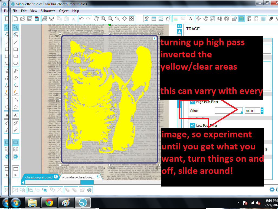The width and height of the screenshot is (278, 209).
Task: Open the Grid settings icon
Action: pyautogui.click(x=263, y=19)
